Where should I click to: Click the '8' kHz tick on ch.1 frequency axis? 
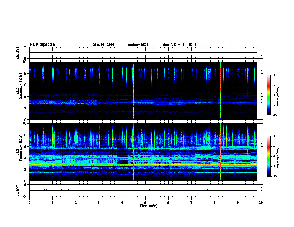click(x=26, y=73)
